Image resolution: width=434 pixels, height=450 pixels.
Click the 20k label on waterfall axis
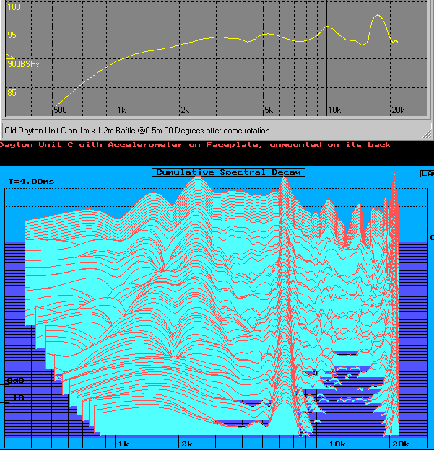tap(400, 444)
